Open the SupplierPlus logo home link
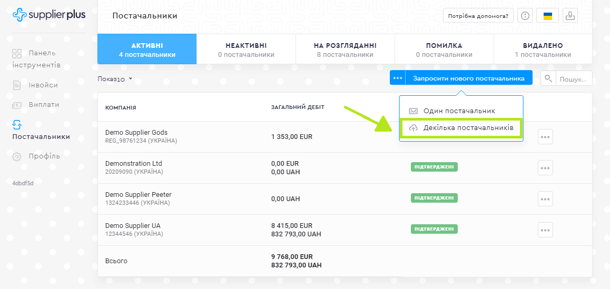The height and width of the screenshot is (289, 610). click(48, 15)
